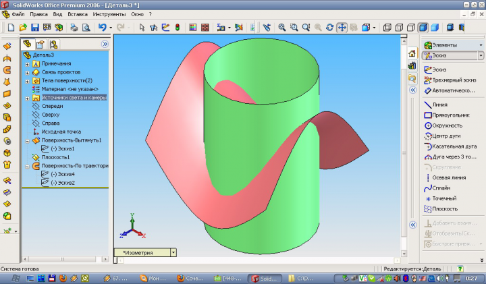Open the Вставка menu
Screen dimensions: 486x284
pyautogui.click(x=78, y=14)
